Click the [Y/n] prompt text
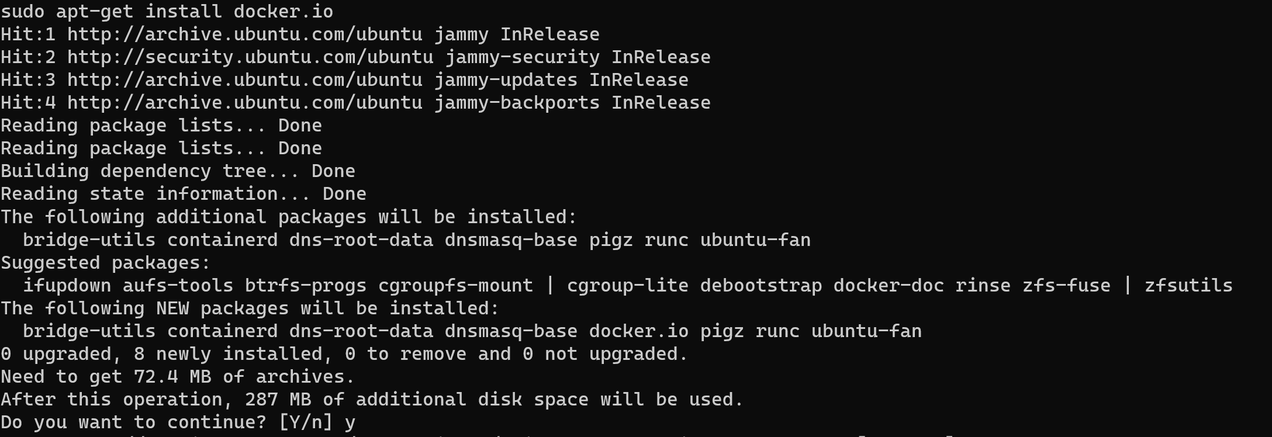Screen dimensions: 1272x437 [306, 422]
